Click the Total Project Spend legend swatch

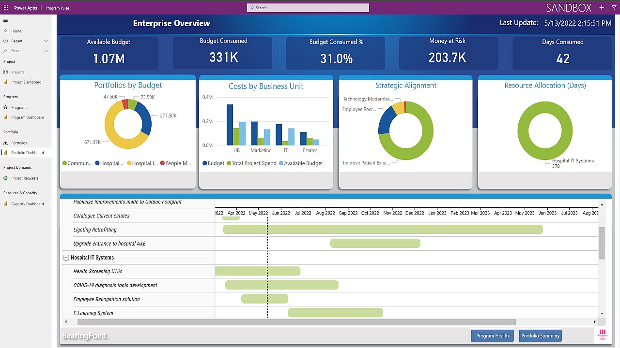click(229, 163)
